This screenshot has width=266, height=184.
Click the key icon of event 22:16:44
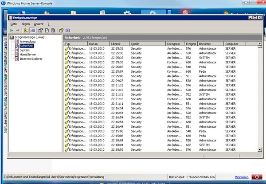[66, 126]
